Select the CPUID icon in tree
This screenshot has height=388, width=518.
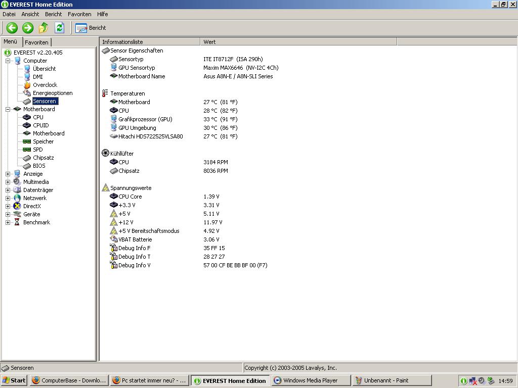click(27, 125)
